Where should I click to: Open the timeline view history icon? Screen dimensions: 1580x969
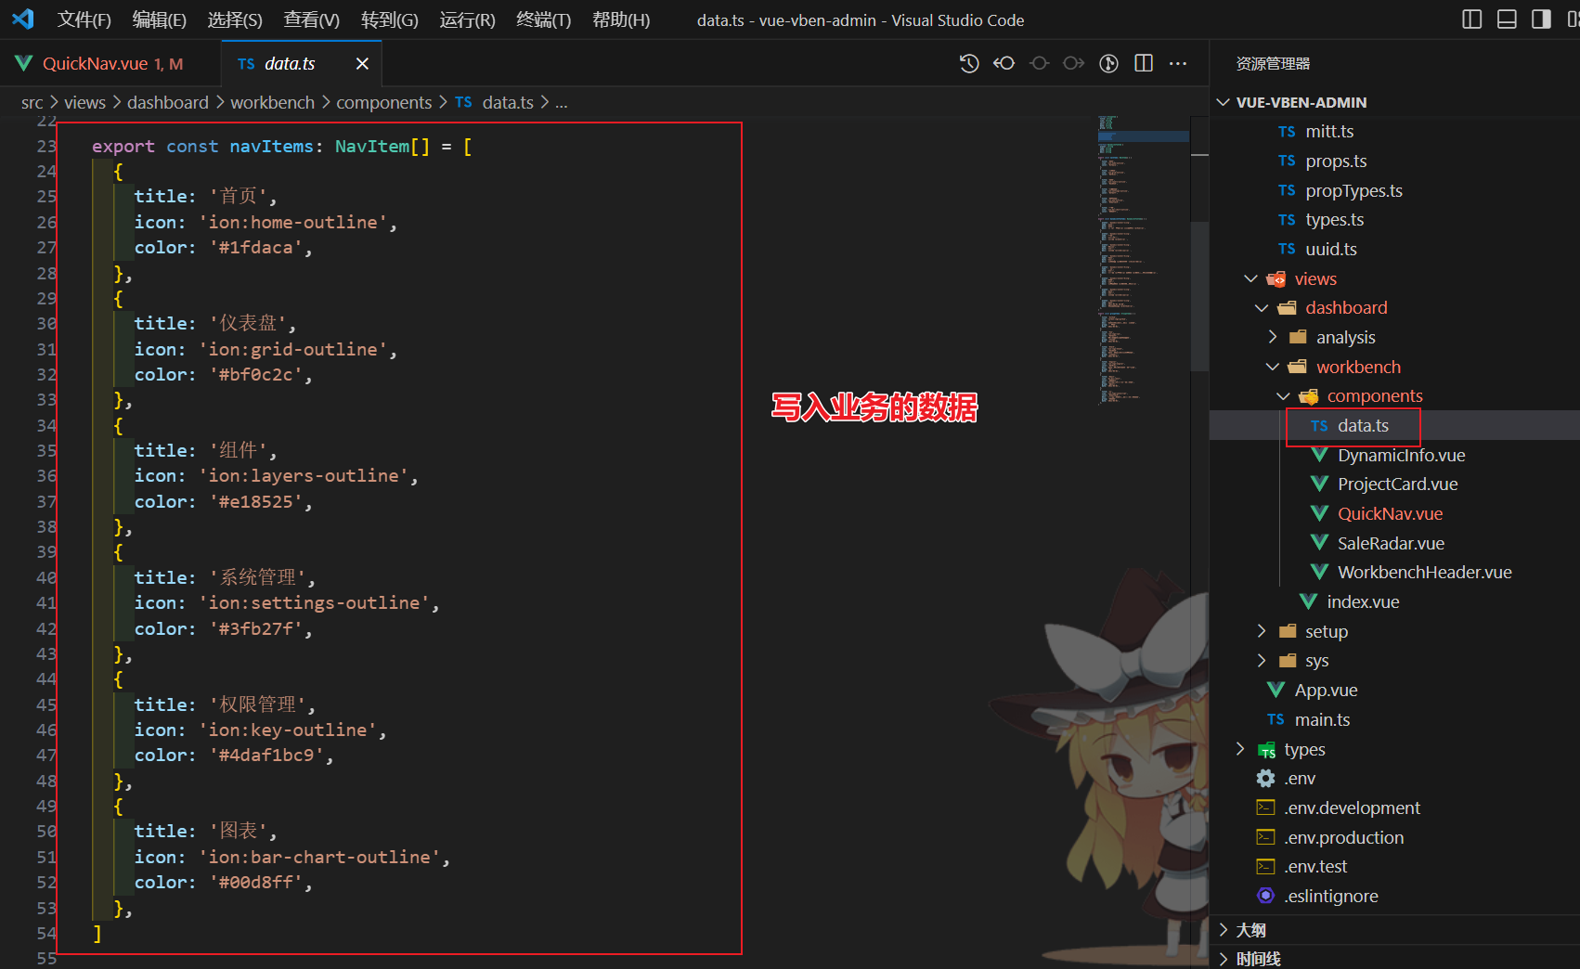[969, 63]
